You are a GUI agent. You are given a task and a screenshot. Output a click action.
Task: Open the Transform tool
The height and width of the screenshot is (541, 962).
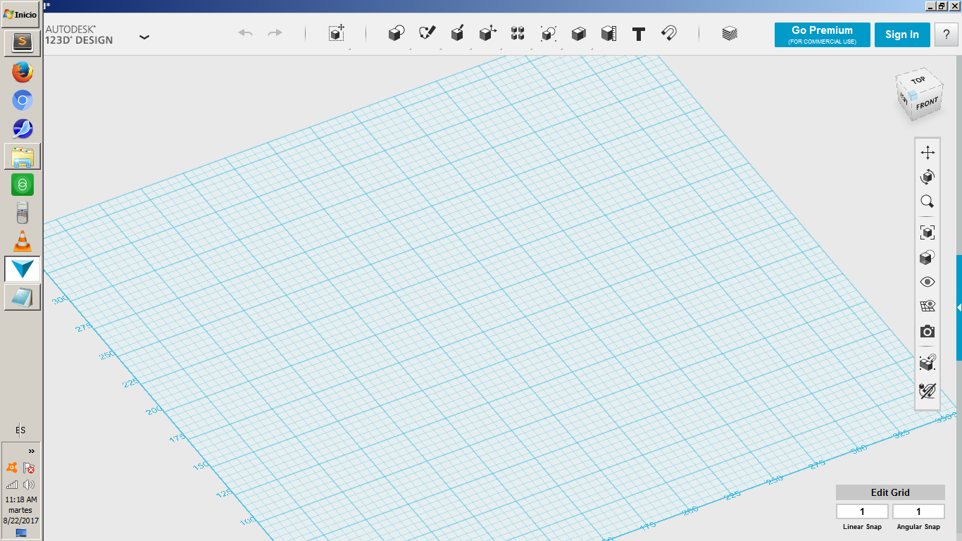pos(337,33)
